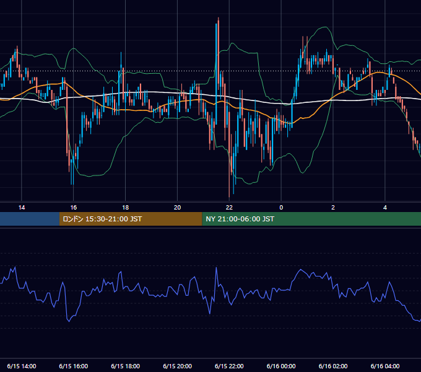Screen dimensions: 421x372
Task: Click the 6/15 22:00 date label
Action: (229, 366)
